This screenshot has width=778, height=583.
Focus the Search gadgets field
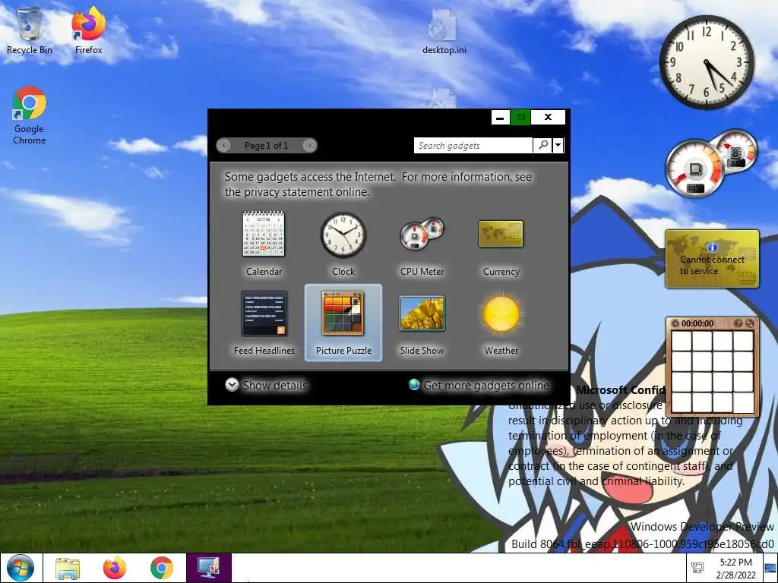tap(473, 145)
